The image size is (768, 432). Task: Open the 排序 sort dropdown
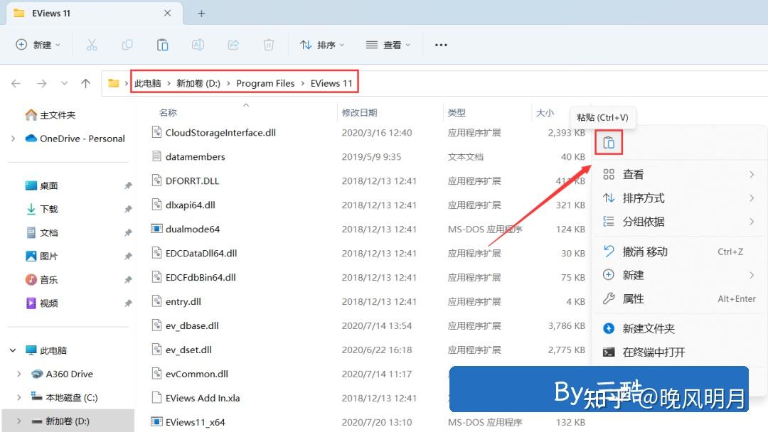point(321,44)
